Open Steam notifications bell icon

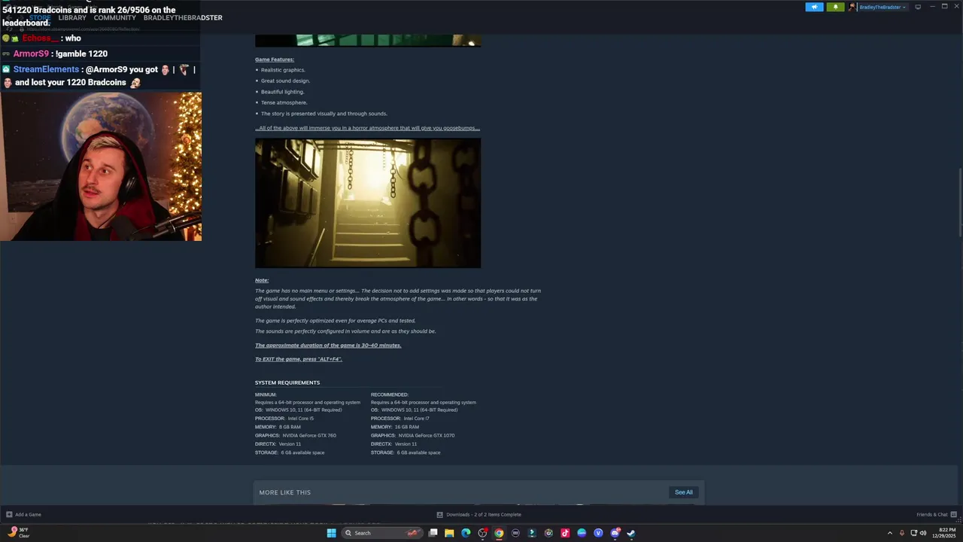835,7
